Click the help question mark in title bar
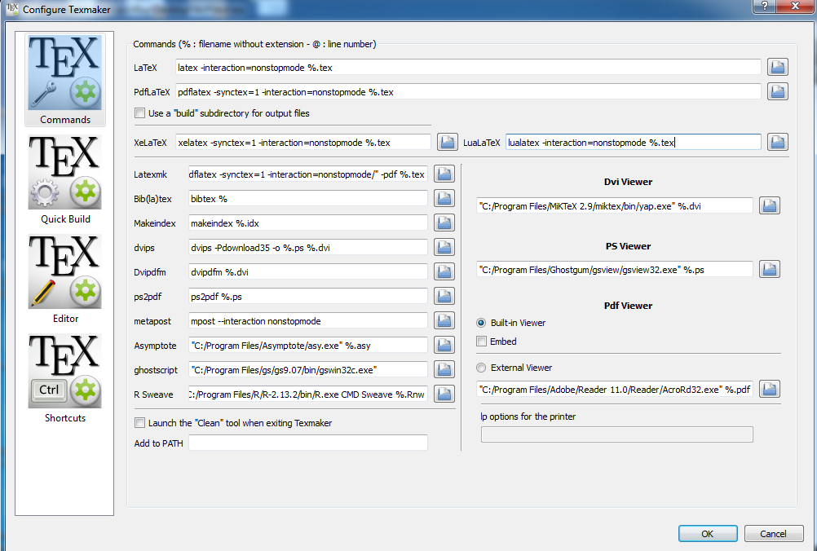The height and width of the screenshot is (551, 817). pyautogui.click(x=765, y=6)
